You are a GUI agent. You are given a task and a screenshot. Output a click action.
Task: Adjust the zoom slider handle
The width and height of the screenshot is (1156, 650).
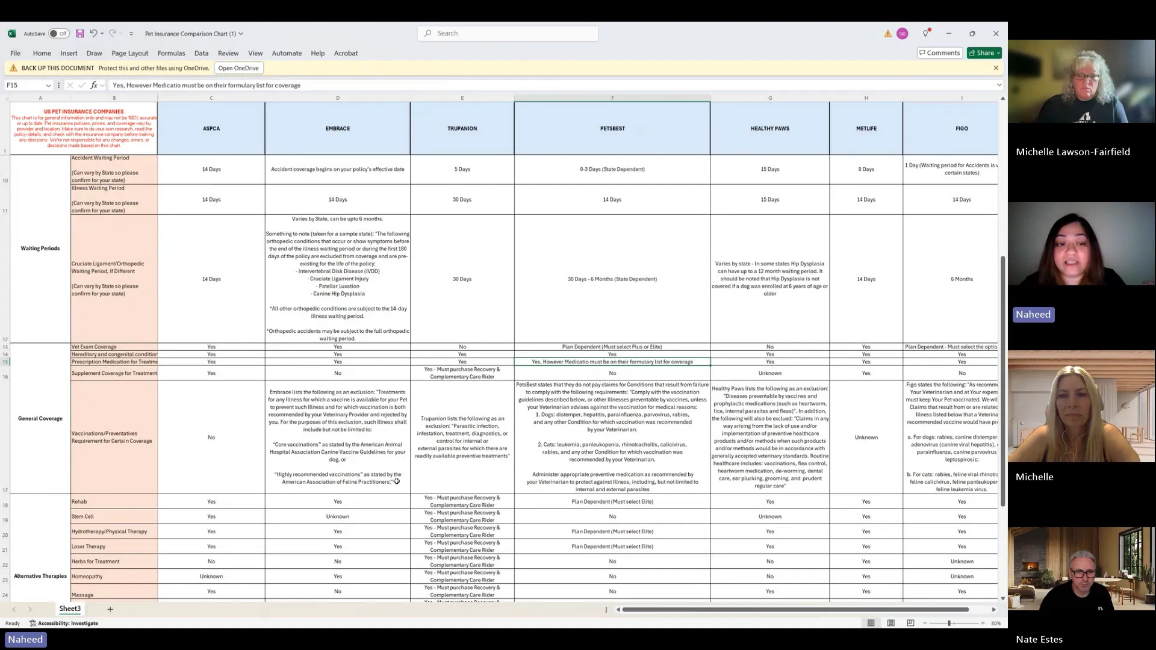click(x=949, y=623)
